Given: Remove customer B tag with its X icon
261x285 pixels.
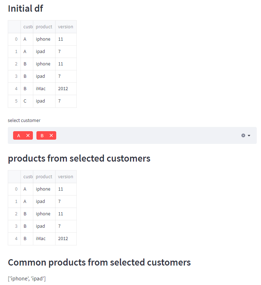Looking at the screenshot, I should [x=51, y=135].
